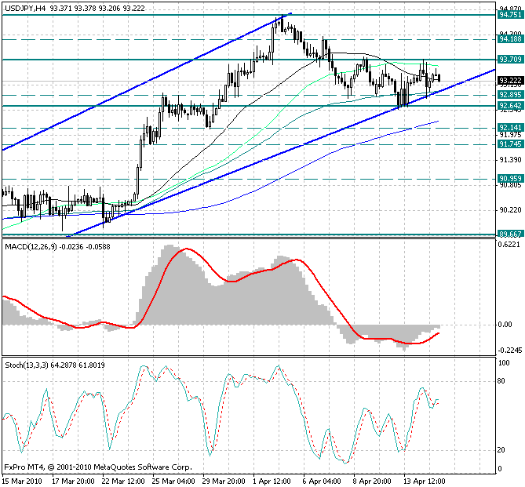Click the Stochastic 20 level label

coord(501,450)
